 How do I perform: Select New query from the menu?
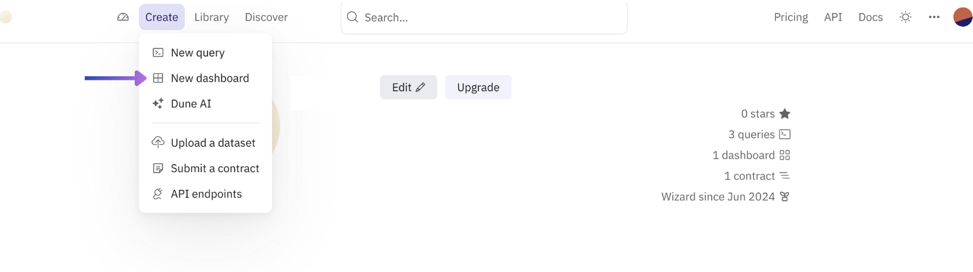point(198,53)
